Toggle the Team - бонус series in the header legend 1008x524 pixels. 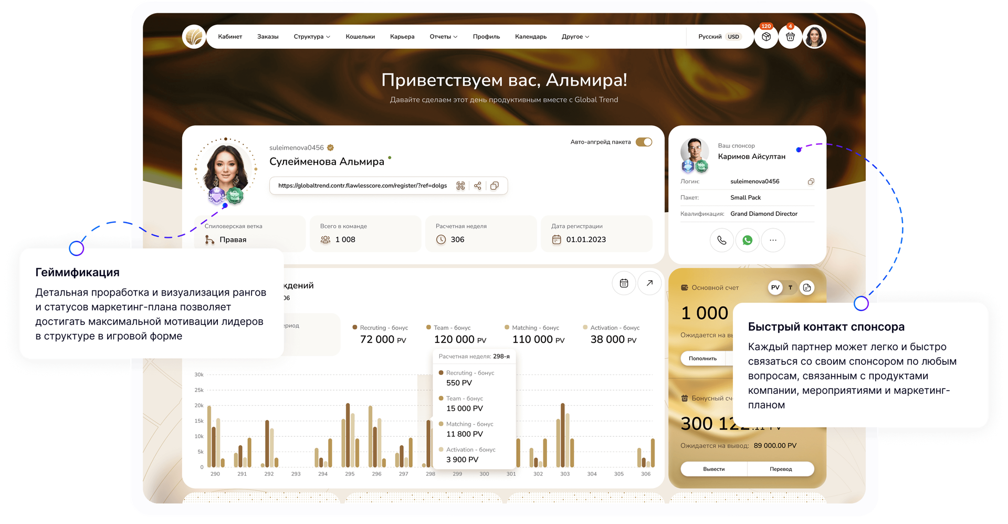(448, 328)
